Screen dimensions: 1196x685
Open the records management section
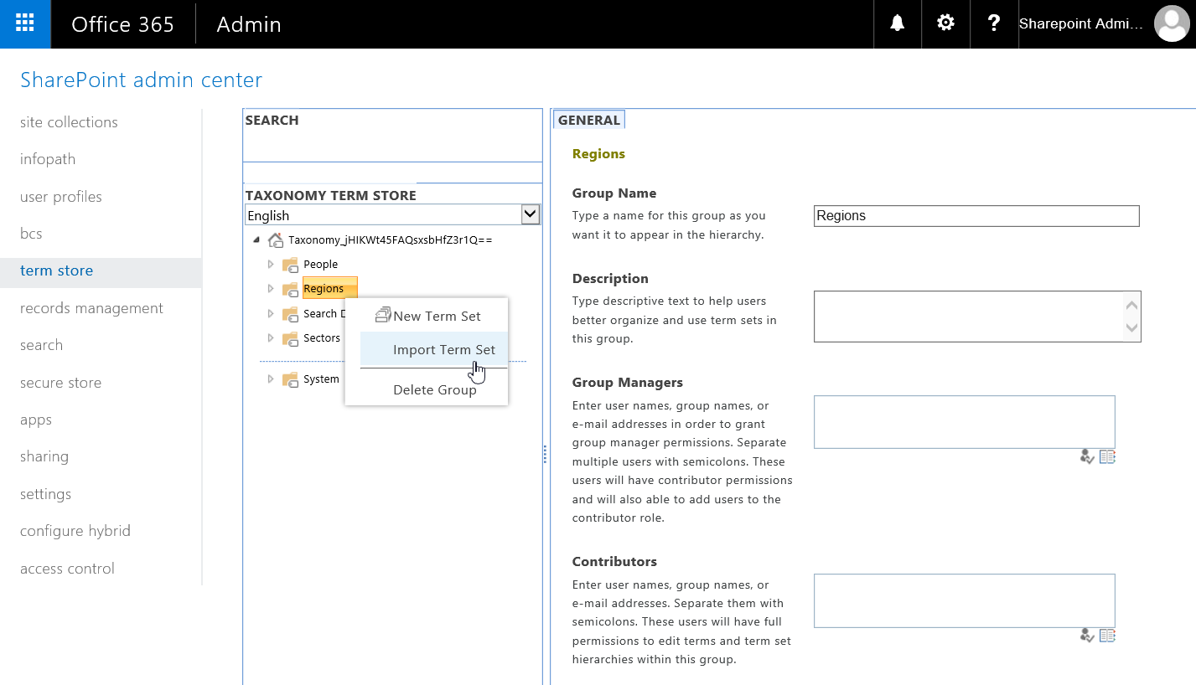coord(91,307)
